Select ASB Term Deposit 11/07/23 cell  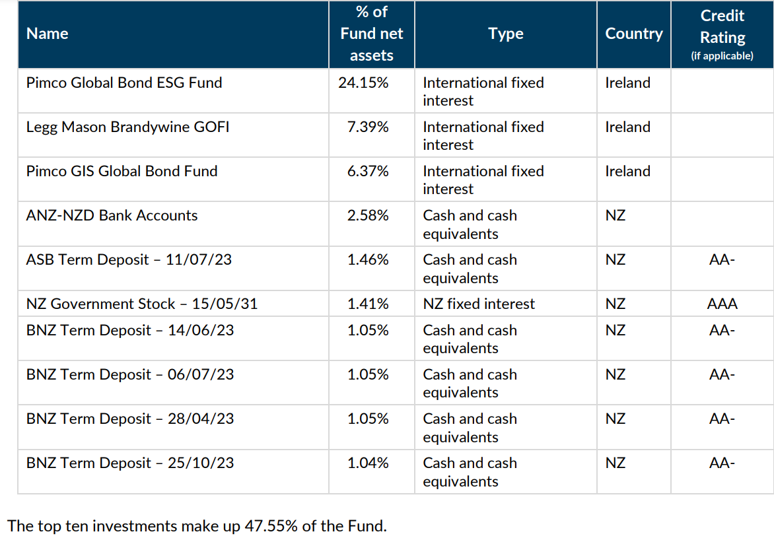129,260
